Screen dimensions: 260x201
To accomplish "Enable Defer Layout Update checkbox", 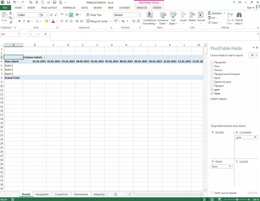I will (212, 193).
